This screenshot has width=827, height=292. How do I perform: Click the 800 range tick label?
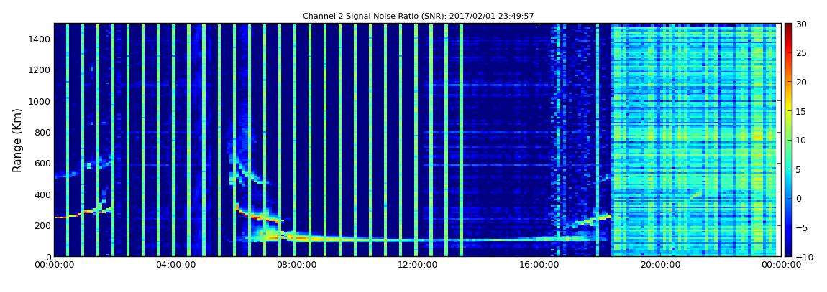tap(42, 132)
